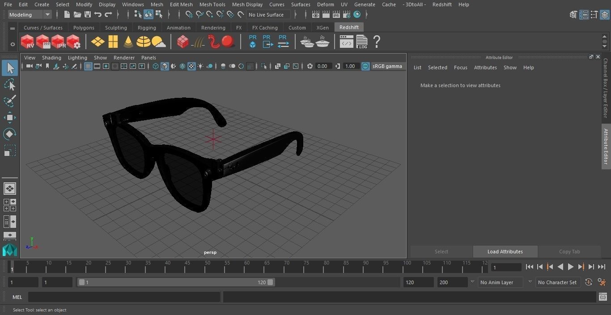Open the script window icon on Redshift shelf
This screenshot has width=611, height=315.
pos(346,42)
